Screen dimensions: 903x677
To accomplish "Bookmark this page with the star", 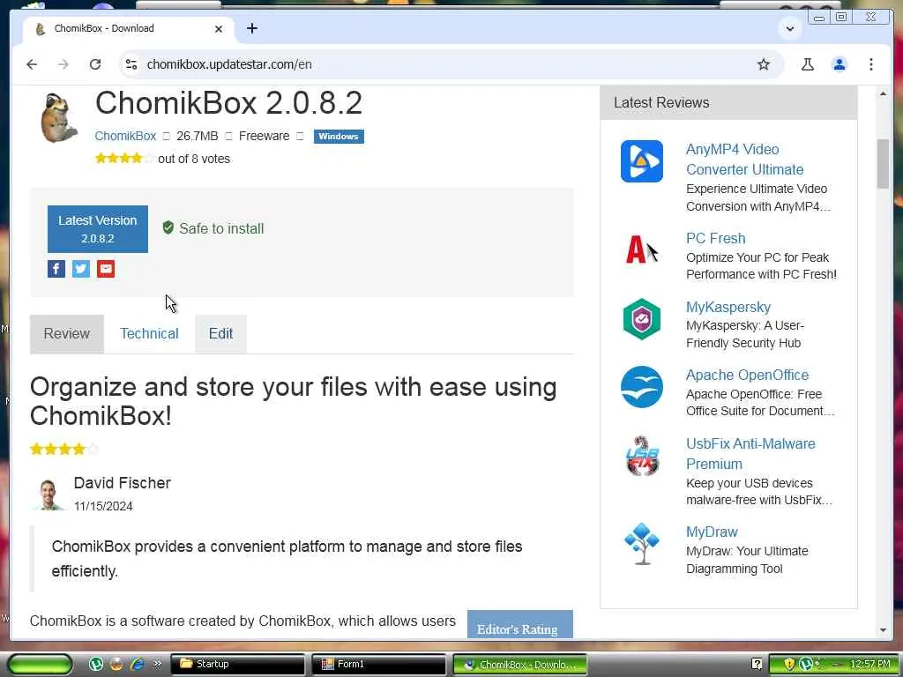I will pyautogui.click(x=764, y=64).
